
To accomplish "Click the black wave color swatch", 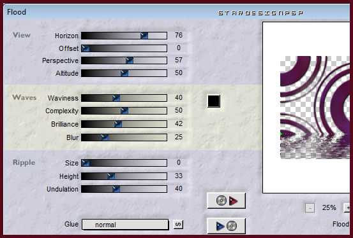I will pyautogui.click(x=214, y=101).
